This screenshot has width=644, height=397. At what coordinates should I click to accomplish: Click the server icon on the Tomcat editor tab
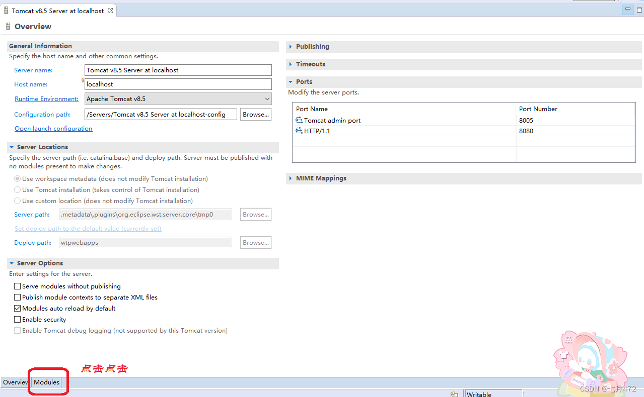pos(6,11)
